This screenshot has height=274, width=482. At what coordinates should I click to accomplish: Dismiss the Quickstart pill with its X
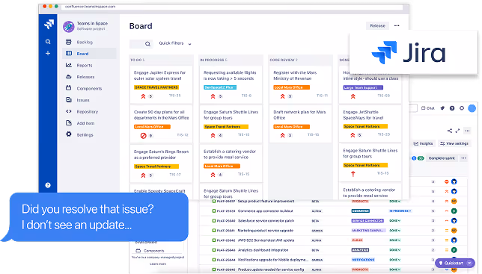coord(469,263)
